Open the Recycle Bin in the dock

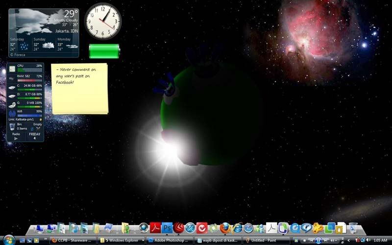pyautogui.click(x=353, y=228)
